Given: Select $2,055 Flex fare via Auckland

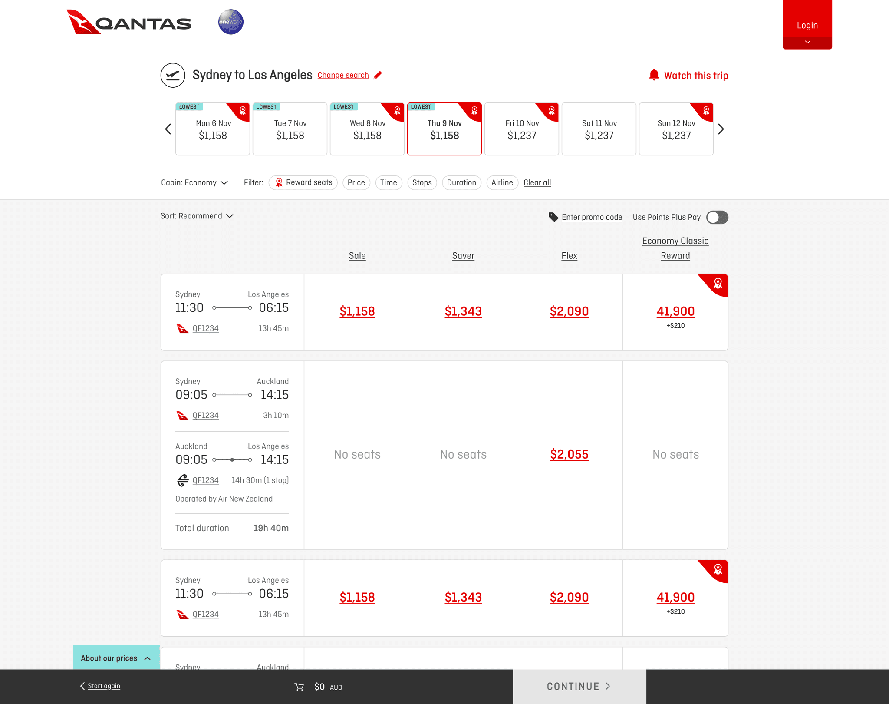Looking at the screenshot, I should pos(569,455).
